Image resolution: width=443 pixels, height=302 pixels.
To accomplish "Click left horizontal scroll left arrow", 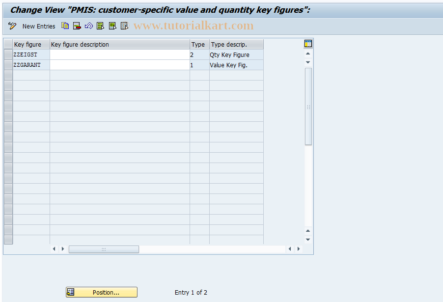I will [x=54, y=249].
